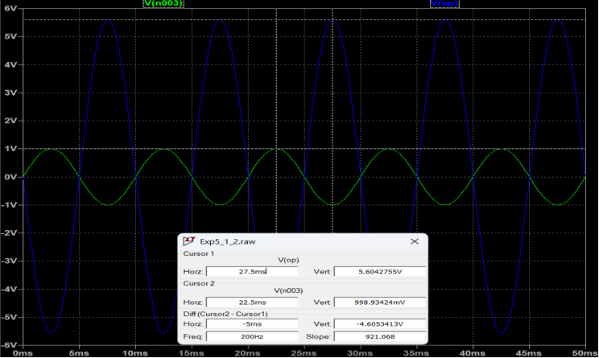
Task: Click the 40ms label on the time axis
Action: click(473, 352)
